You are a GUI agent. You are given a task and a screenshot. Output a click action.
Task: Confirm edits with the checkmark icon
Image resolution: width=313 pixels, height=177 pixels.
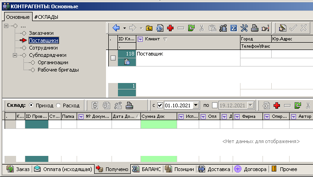coord(293,28)
